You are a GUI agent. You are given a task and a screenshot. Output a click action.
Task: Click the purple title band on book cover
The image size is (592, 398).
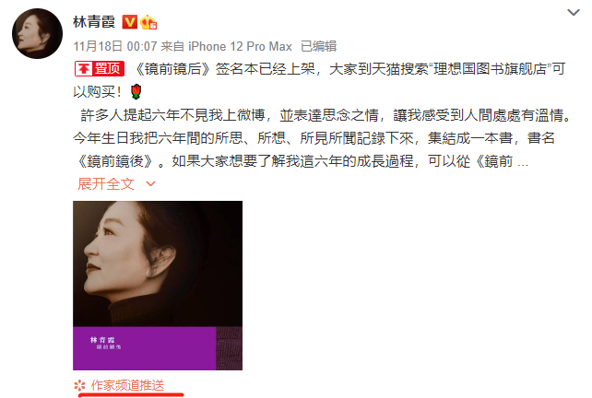click(x=144, y=348)
